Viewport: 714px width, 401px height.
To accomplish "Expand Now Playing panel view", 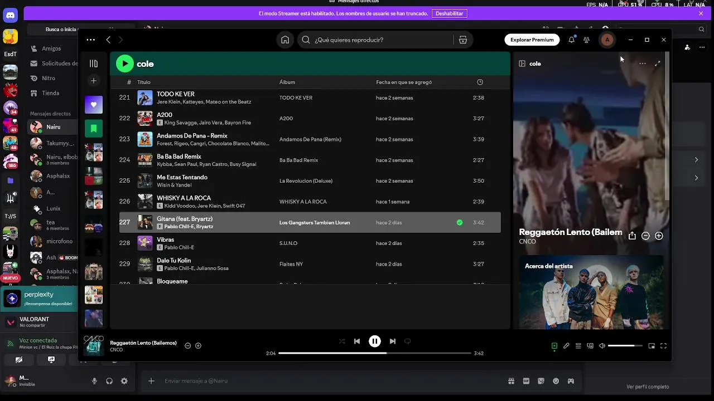I will click(658, 63).
